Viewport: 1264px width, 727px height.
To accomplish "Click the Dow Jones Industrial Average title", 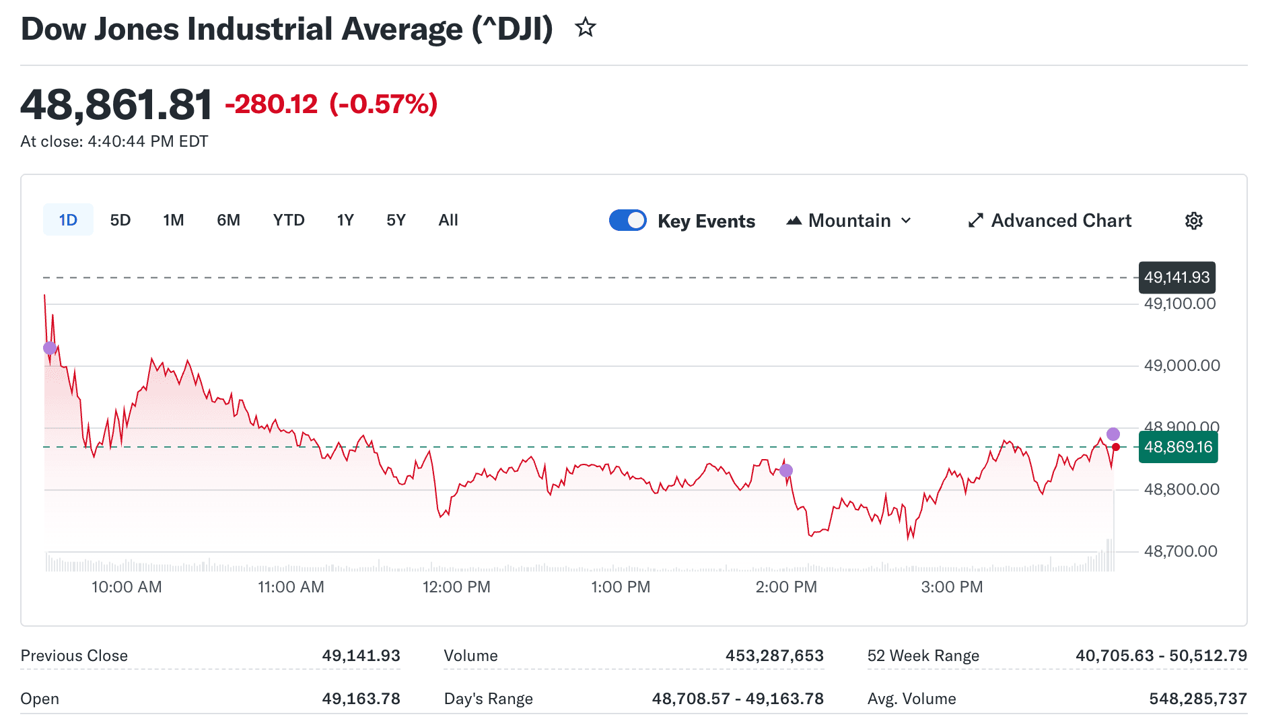I will [x=287, y=29].
